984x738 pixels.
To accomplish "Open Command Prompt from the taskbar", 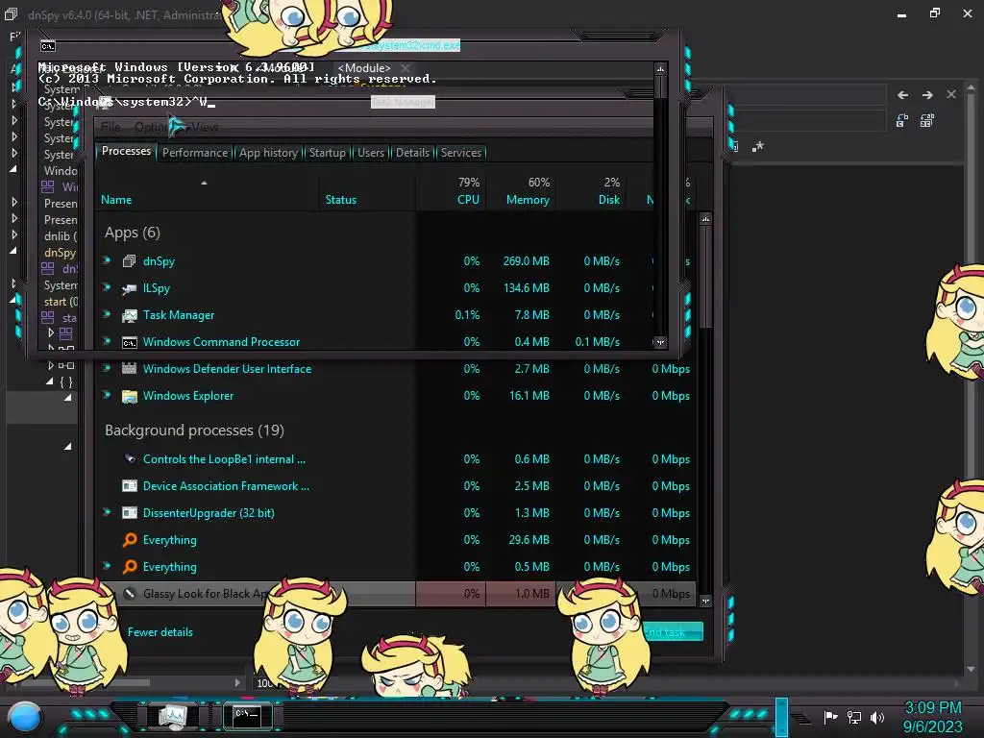I will 247,715.
